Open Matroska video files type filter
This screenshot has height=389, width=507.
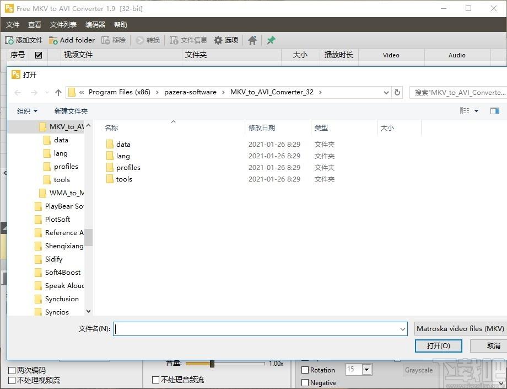tap(460, 329)
